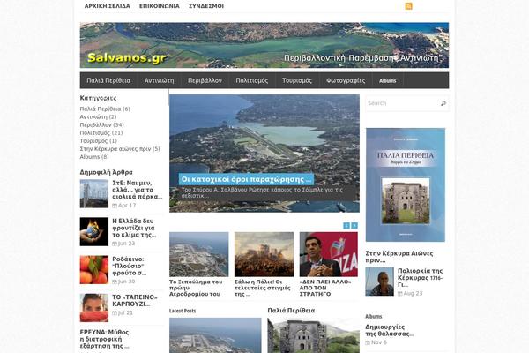Open article ΕΡΕΥΝΑ: Μύθος η διατροφική
The height and width of the screenshot is (353, 529).
click(x=105, y=339)
